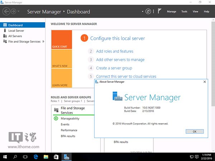Launch Microsoft Edge from taskbar
This screenshot has height=161, width=215.
point(35,157)
